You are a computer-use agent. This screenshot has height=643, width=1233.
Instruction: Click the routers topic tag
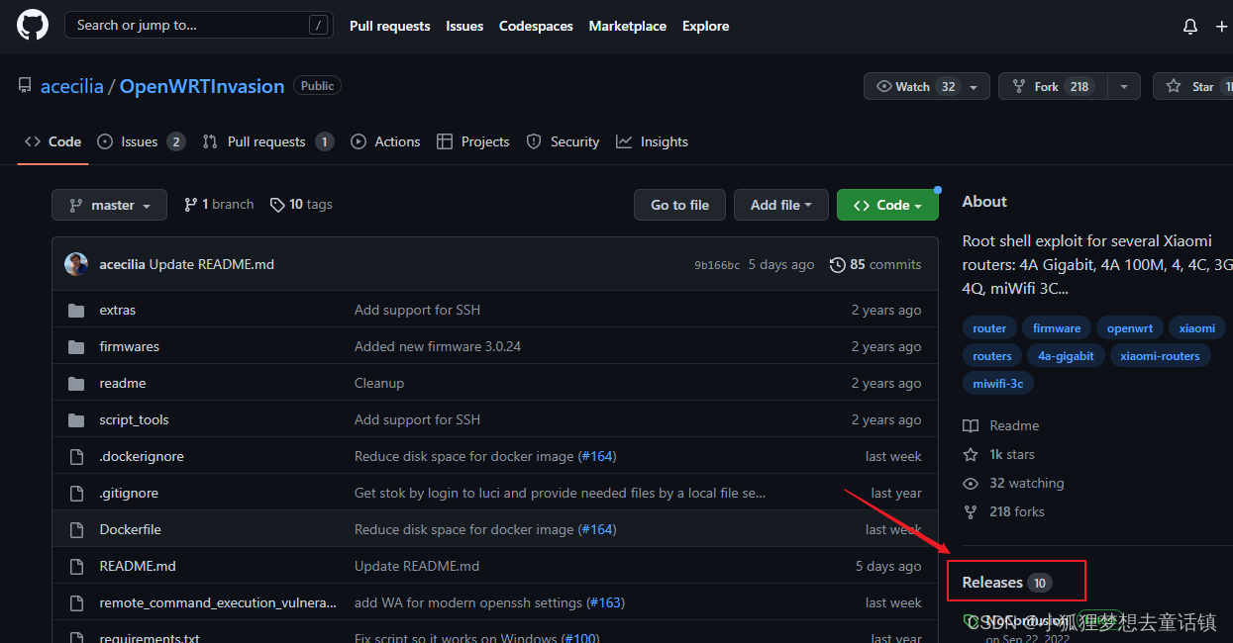point(992,356)
